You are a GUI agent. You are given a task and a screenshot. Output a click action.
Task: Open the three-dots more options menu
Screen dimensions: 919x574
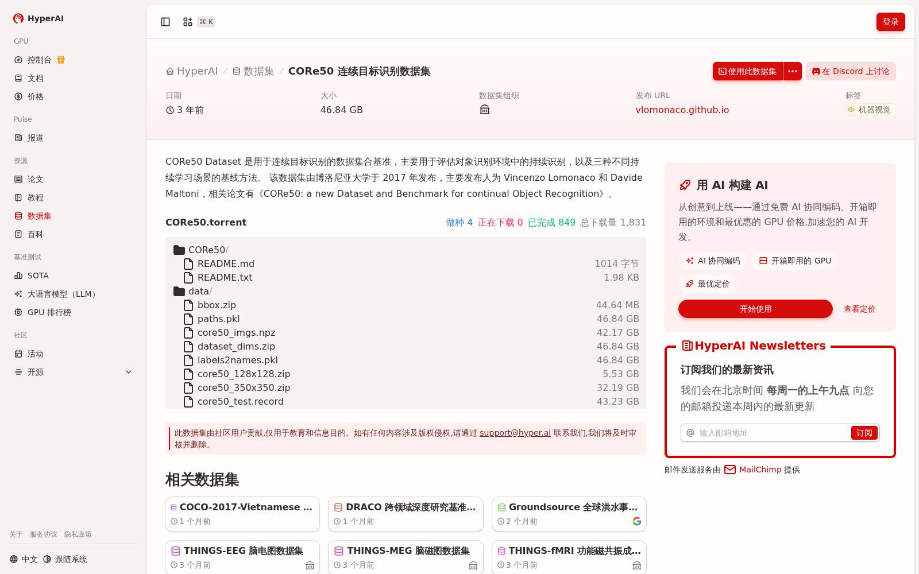click(x=793, y=71)
